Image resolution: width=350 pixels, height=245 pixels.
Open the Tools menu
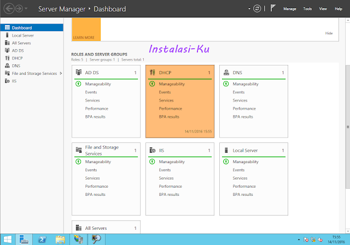[x=307, y=9]
